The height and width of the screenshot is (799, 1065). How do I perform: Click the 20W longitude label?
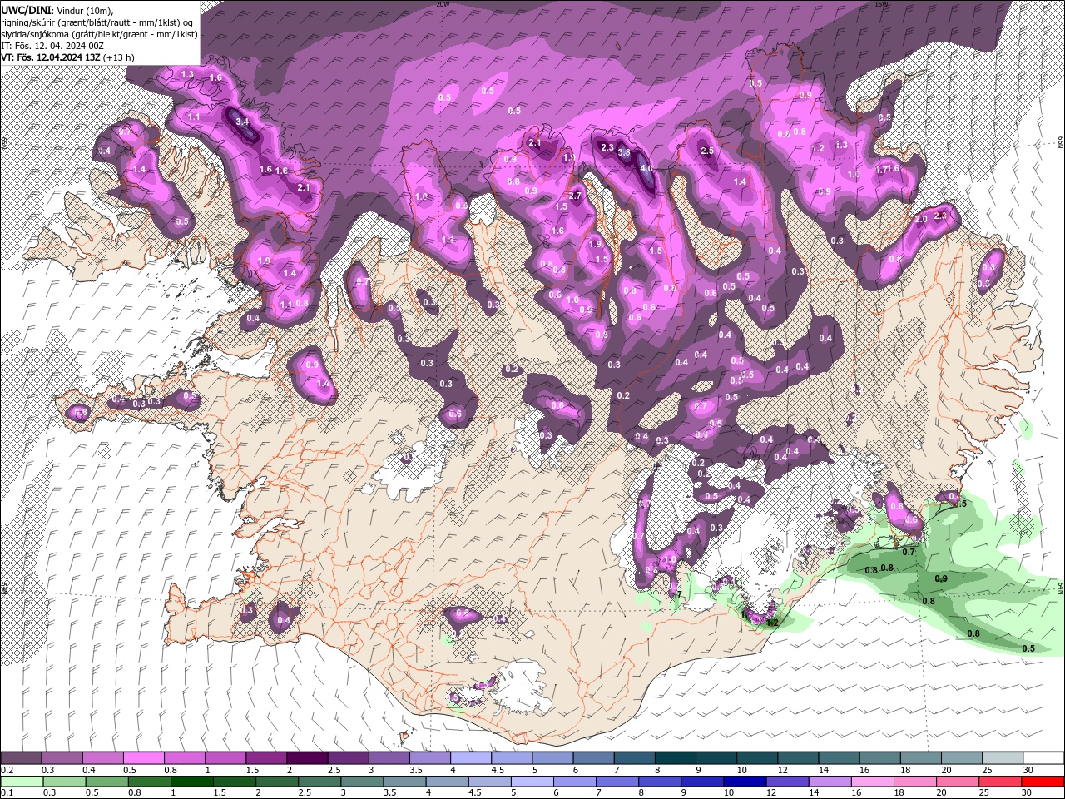pyautogui.click(x=443, y=4)
